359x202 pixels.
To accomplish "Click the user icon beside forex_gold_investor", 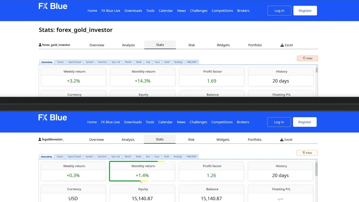I will (x=40, y=45).
